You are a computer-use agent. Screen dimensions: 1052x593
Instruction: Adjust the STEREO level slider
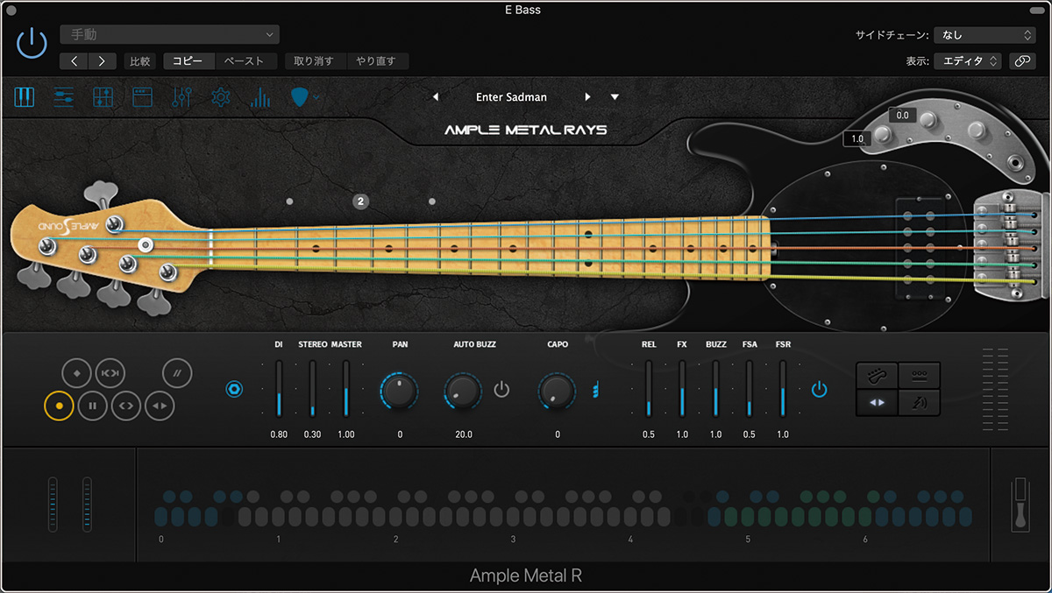point(312,388)
